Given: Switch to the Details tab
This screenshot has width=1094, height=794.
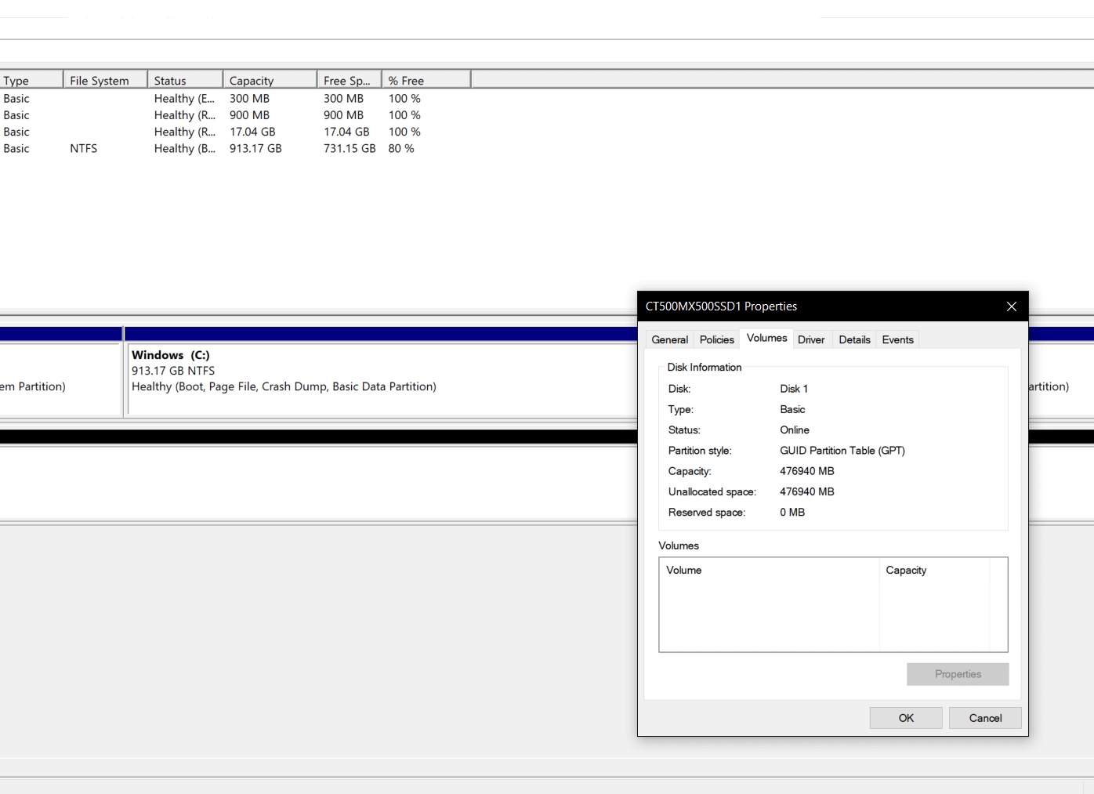Looking at the screenshot, I should point(854,339).
